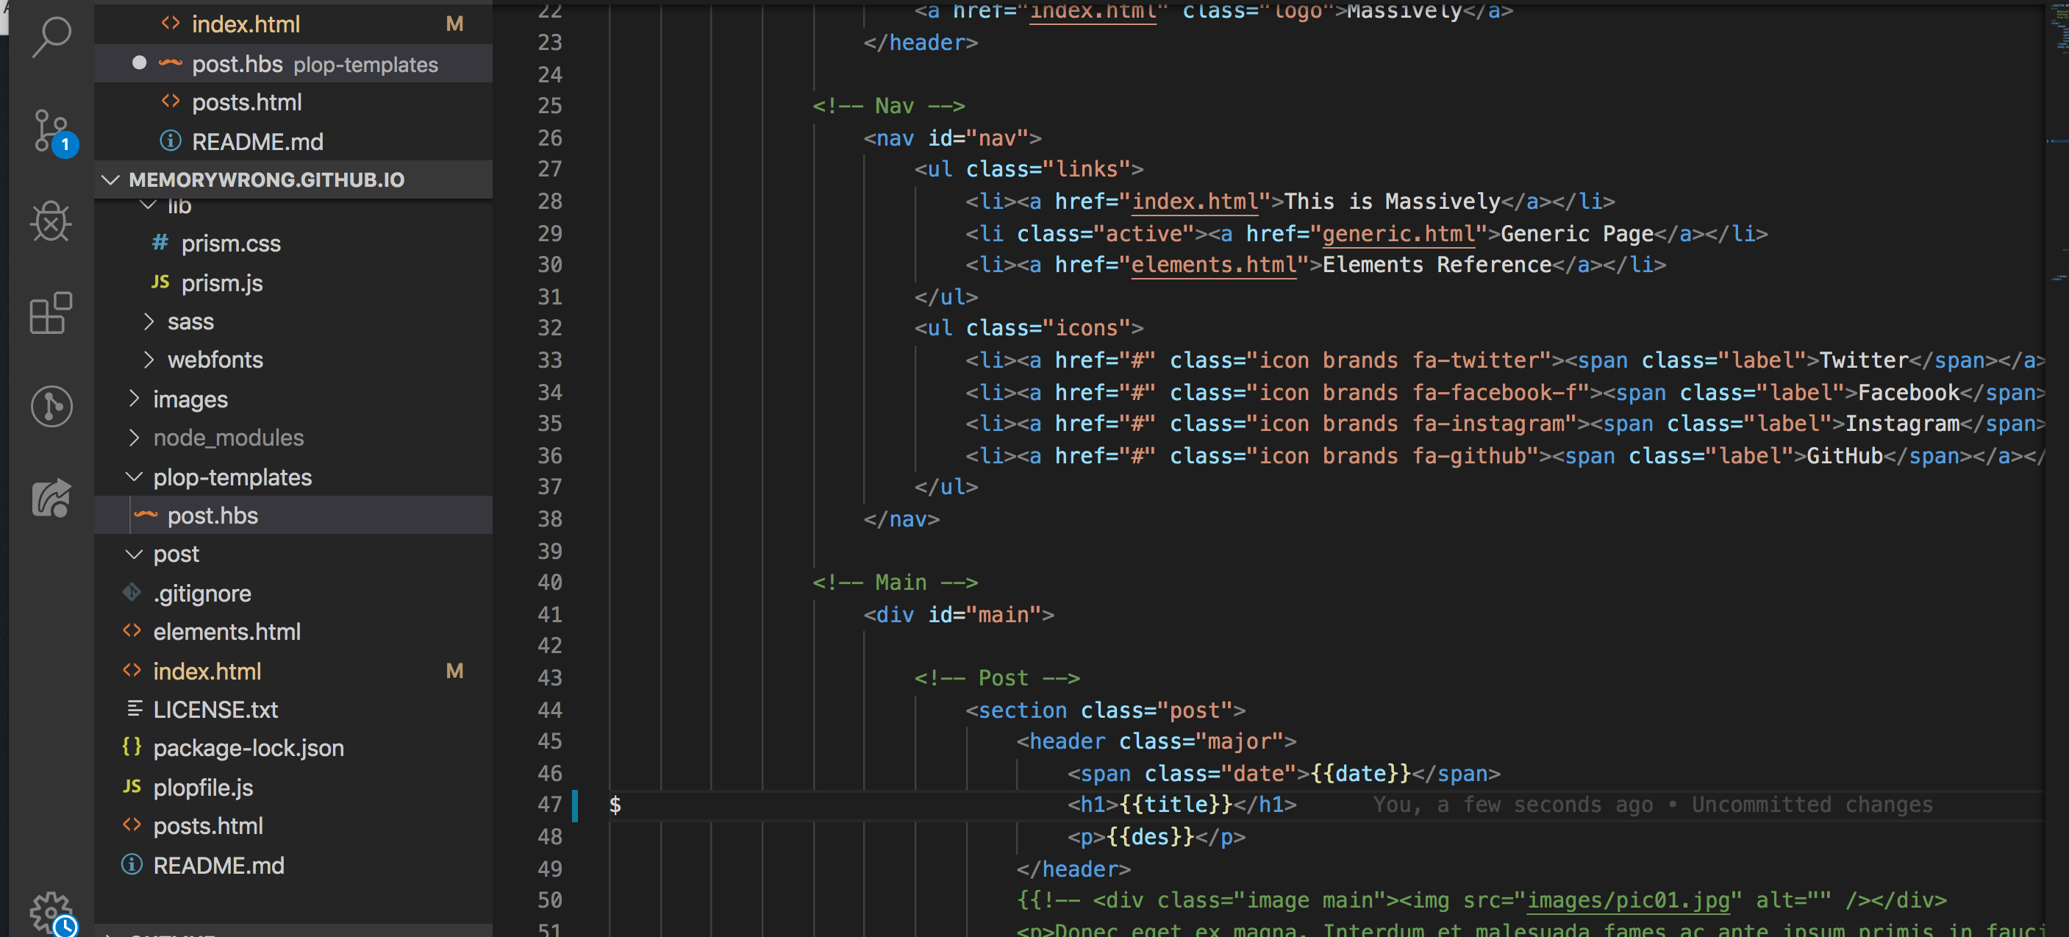Click the images/pic01.jpg link on line 50
The width and height of the screenshot is (2069, 937).
(1628, 900)
